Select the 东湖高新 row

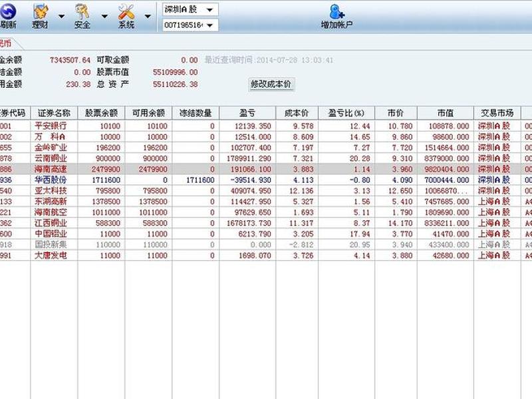pyautogui.click(x=266, y=201)
